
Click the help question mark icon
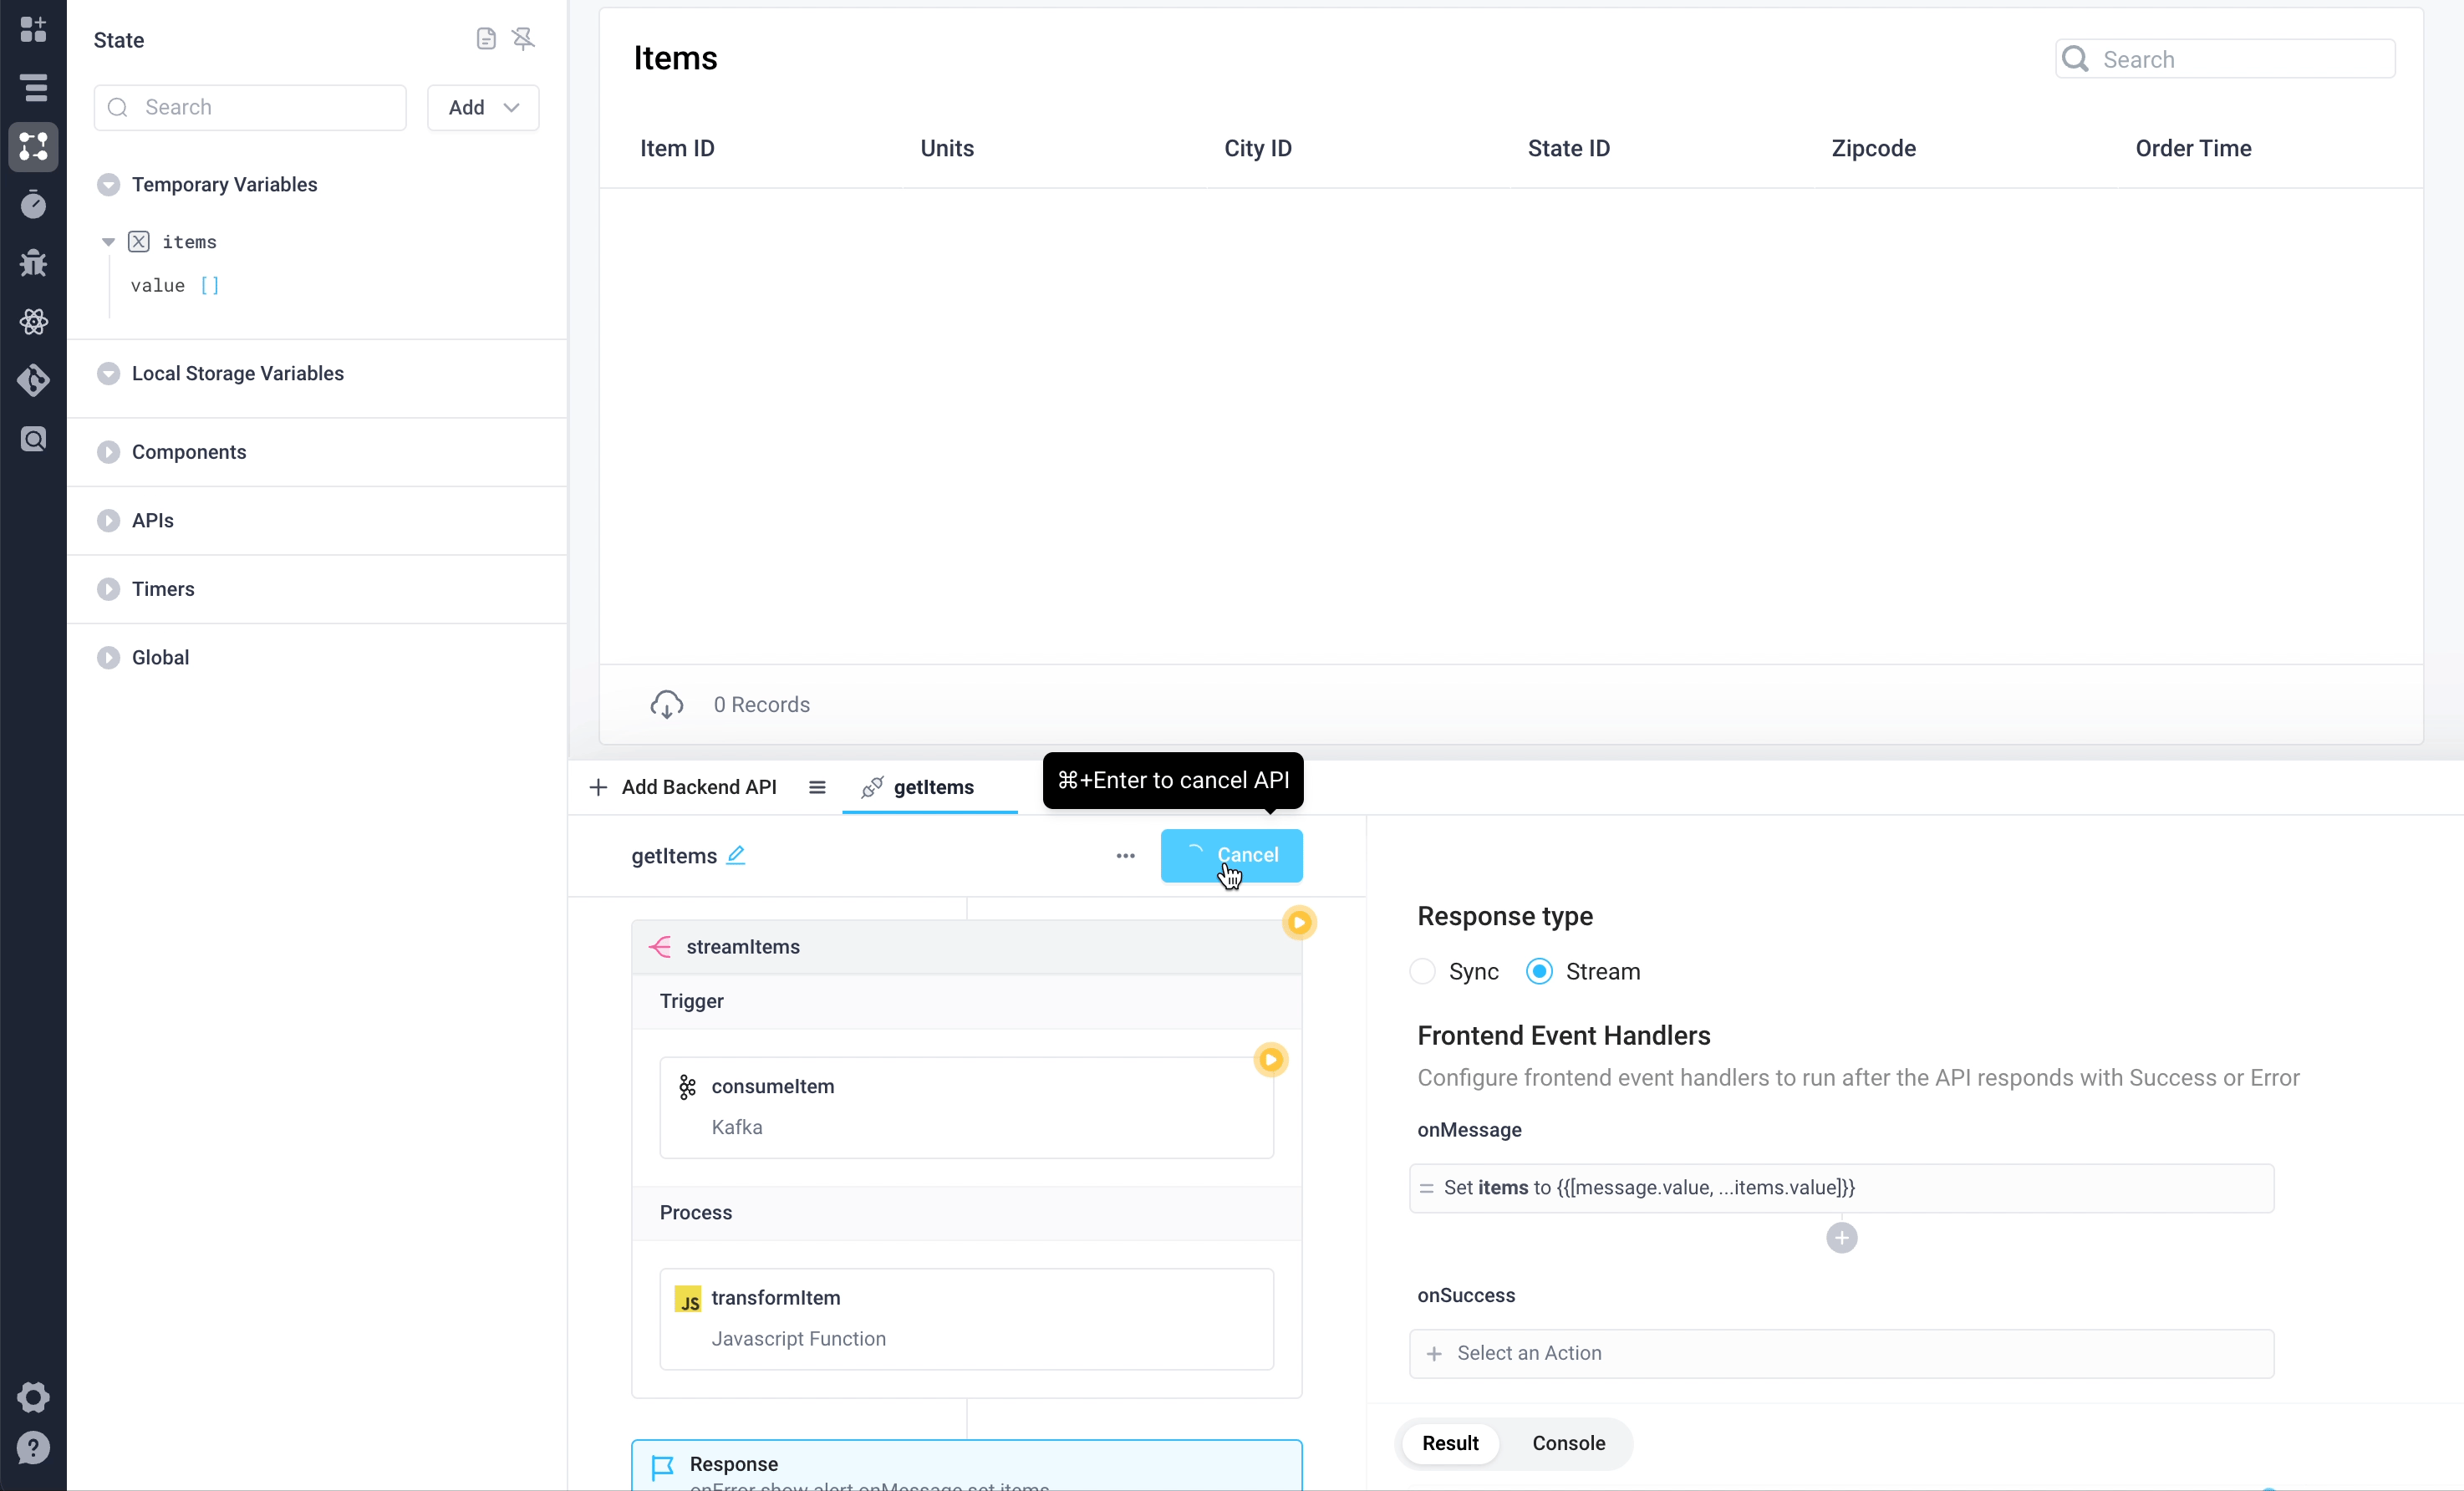[x=33, y=1447]
